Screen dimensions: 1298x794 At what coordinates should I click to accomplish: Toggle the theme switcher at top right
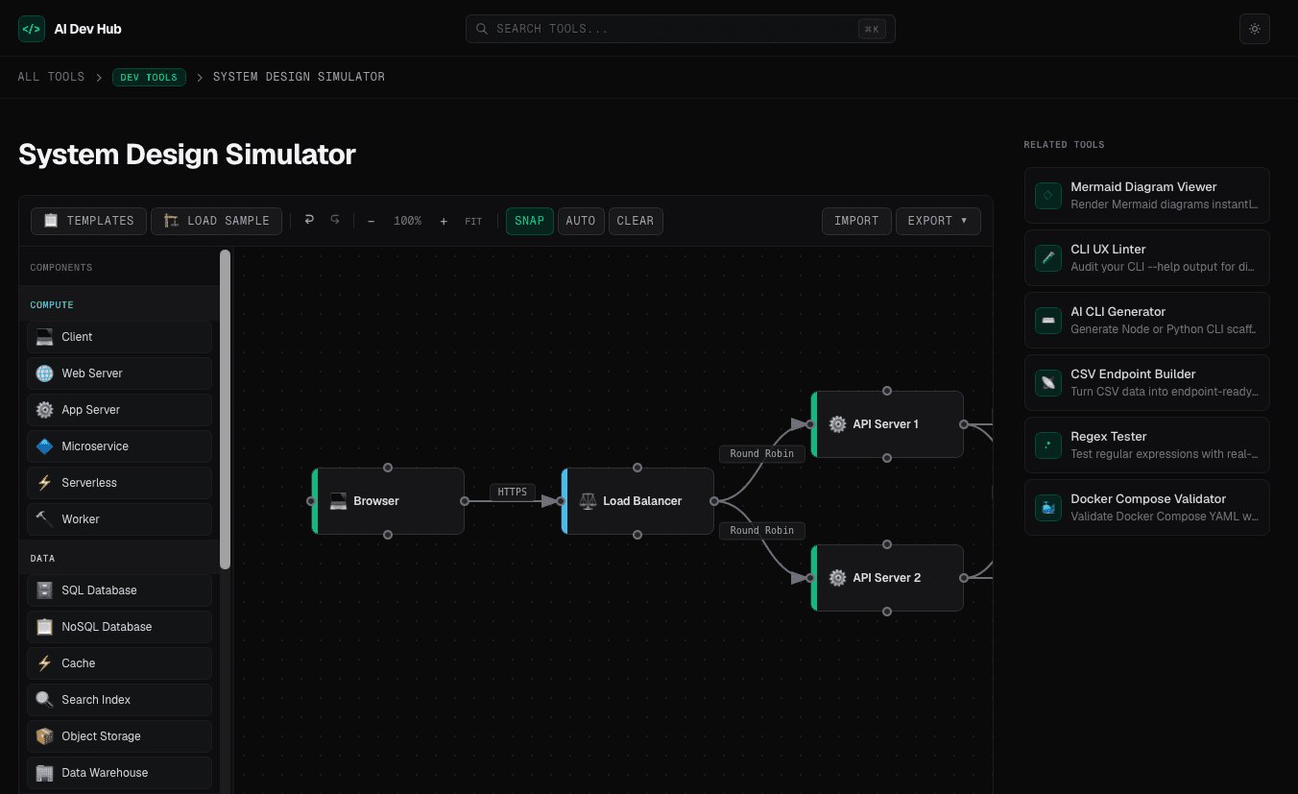pyautogui.click(x=1255, y=28)
